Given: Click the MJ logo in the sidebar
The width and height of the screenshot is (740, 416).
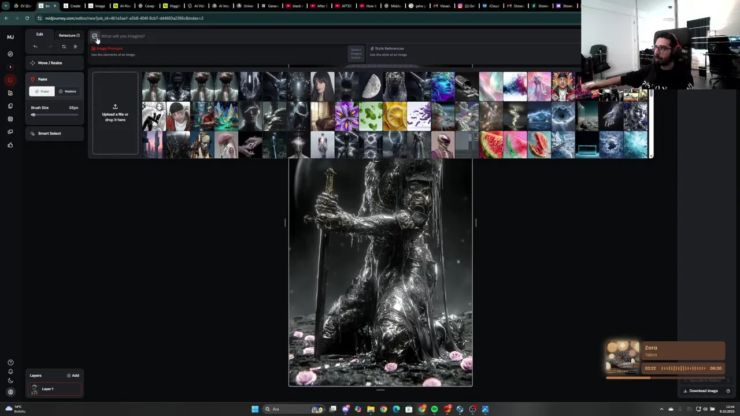Looking at the screenshot, I should [x=10, y=37].
